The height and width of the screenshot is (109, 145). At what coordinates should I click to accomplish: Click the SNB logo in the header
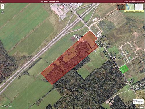coord(1,1)
